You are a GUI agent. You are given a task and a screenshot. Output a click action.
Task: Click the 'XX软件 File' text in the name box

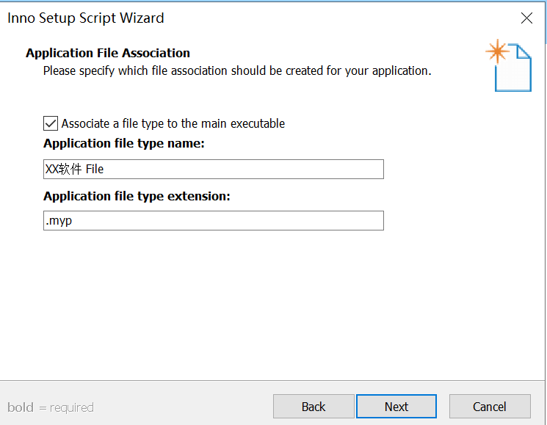[75, 169]
